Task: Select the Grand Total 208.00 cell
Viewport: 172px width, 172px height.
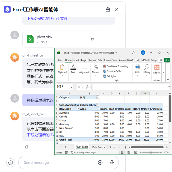Action: [156, 140]
